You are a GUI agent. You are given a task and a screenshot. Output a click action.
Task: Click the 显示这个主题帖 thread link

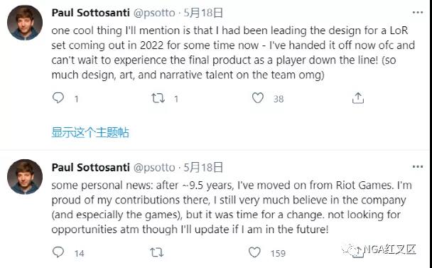pos(90,132)
